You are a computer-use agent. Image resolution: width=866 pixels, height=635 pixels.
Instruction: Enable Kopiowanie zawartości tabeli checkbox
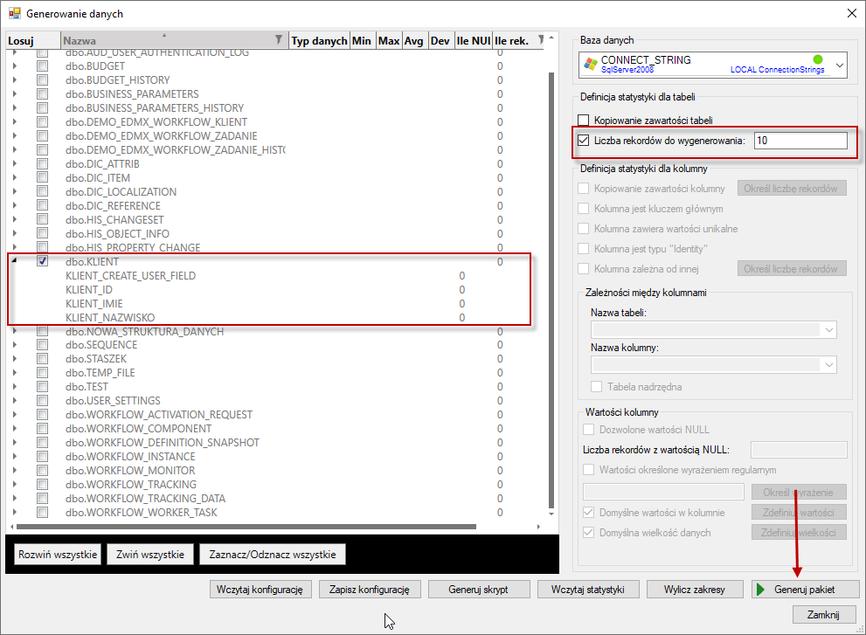click(x=584, y=120)
